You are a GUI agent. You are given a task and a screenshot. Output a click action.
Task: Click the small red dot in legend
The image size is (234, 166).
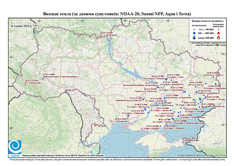(x=219, y=29)
